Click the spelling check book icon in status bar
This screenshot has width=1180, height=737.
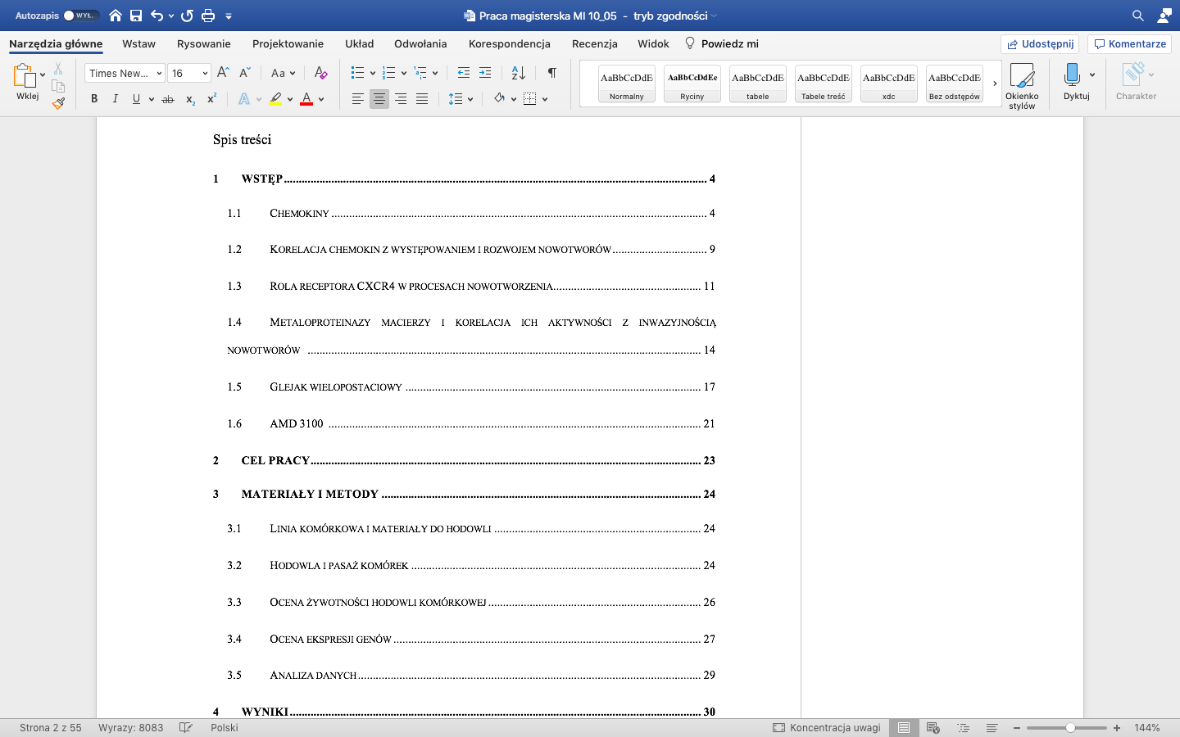(186, 727)
